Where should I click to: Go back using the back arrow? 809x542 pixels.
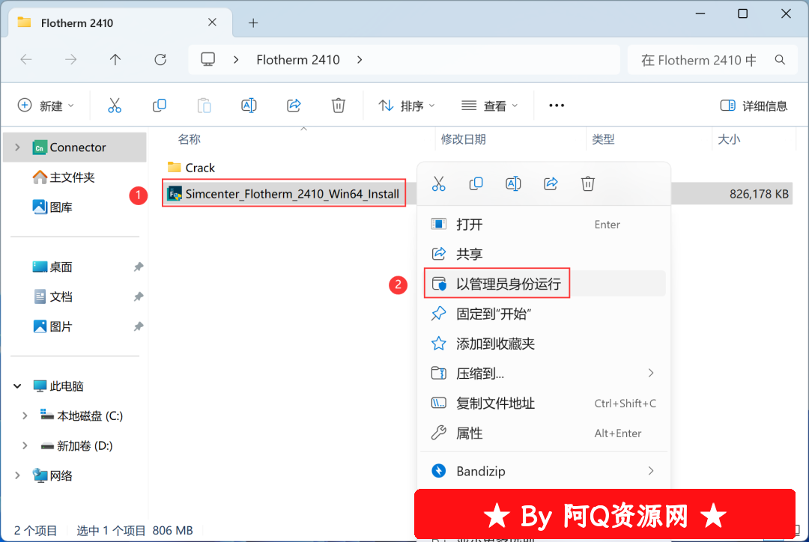pos(26,60)
